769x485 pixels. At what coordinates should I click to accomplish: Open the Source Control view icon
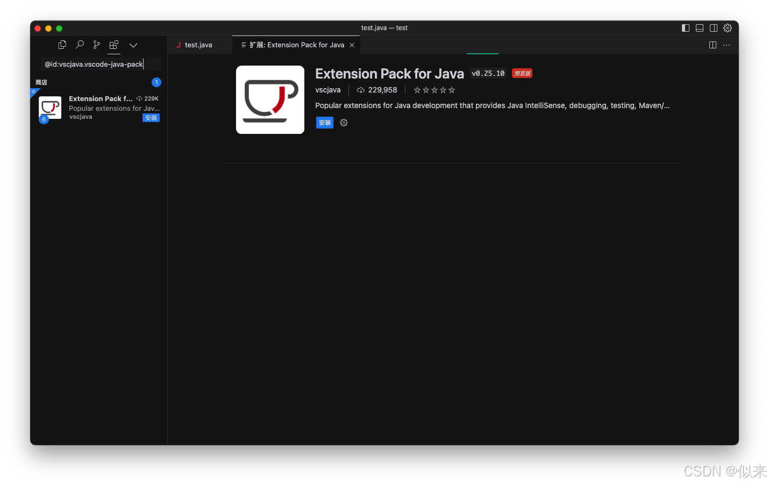(x=97, y=45)
